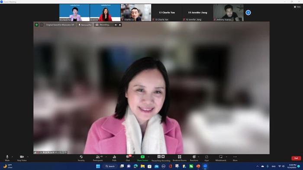Click the red End meeting button
Viewport: 303px width, 170px height.
[x=296, y=158]
